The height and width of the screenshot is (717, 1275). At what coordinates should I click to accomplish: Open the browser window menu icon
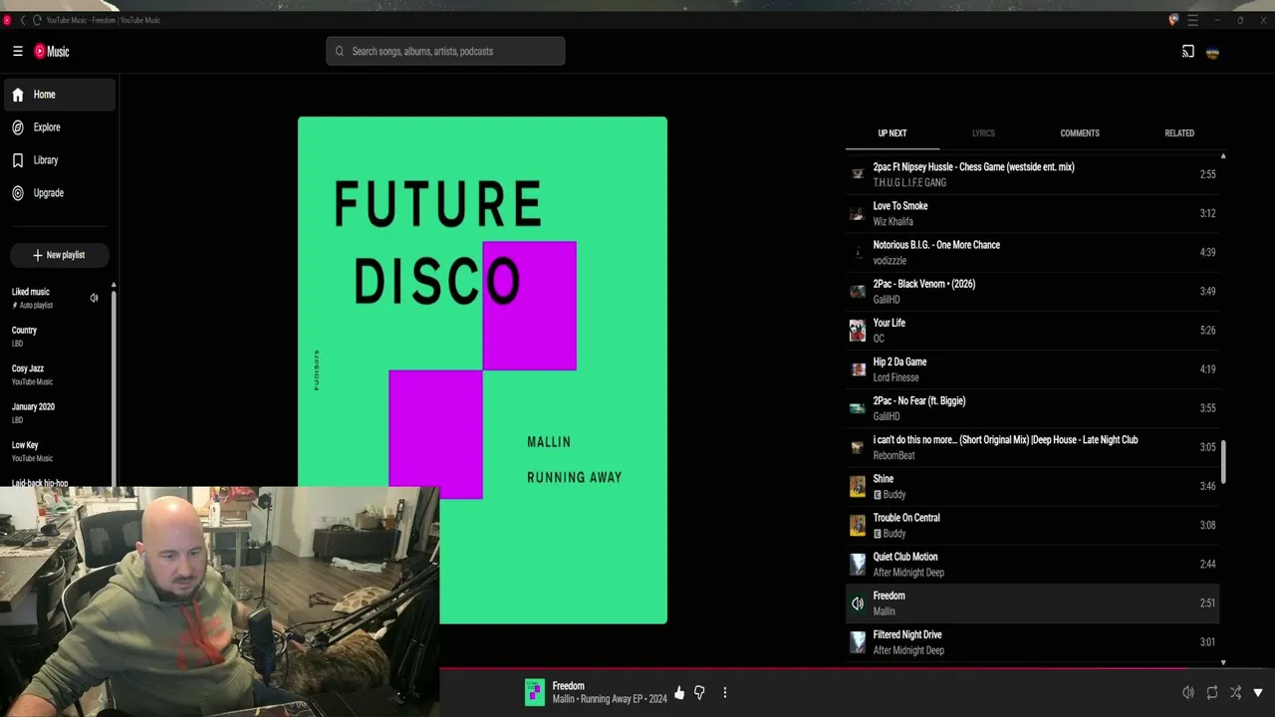[1192, 20]
